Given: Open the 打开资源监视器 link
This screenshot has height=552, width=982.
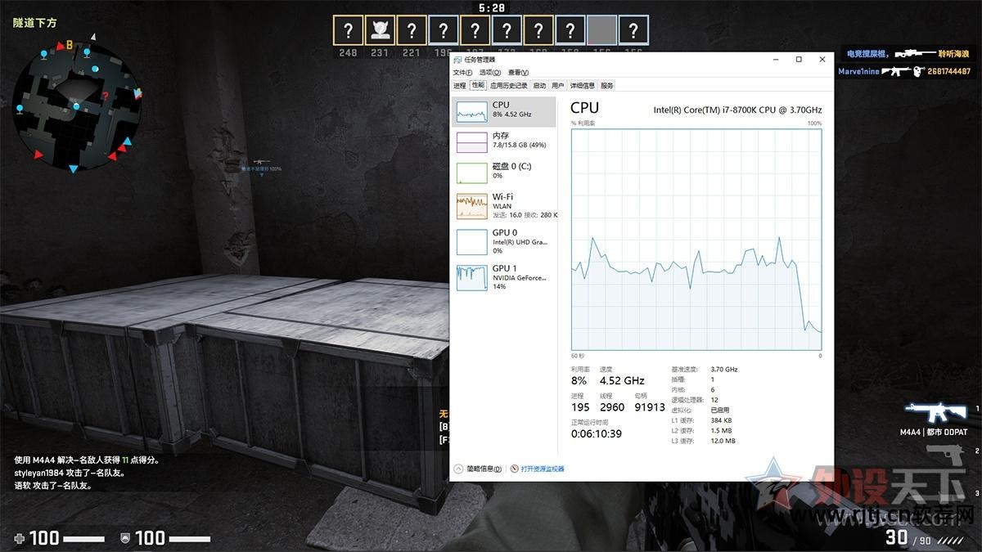Looking at the screenshot, I should (x=538, y=469).
